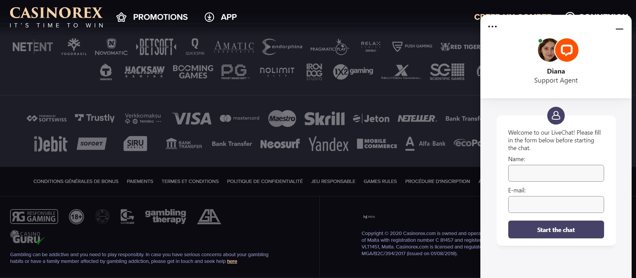Click the Casinorex logo
Viewport: 636px width, 278px height.
point(56,17)
